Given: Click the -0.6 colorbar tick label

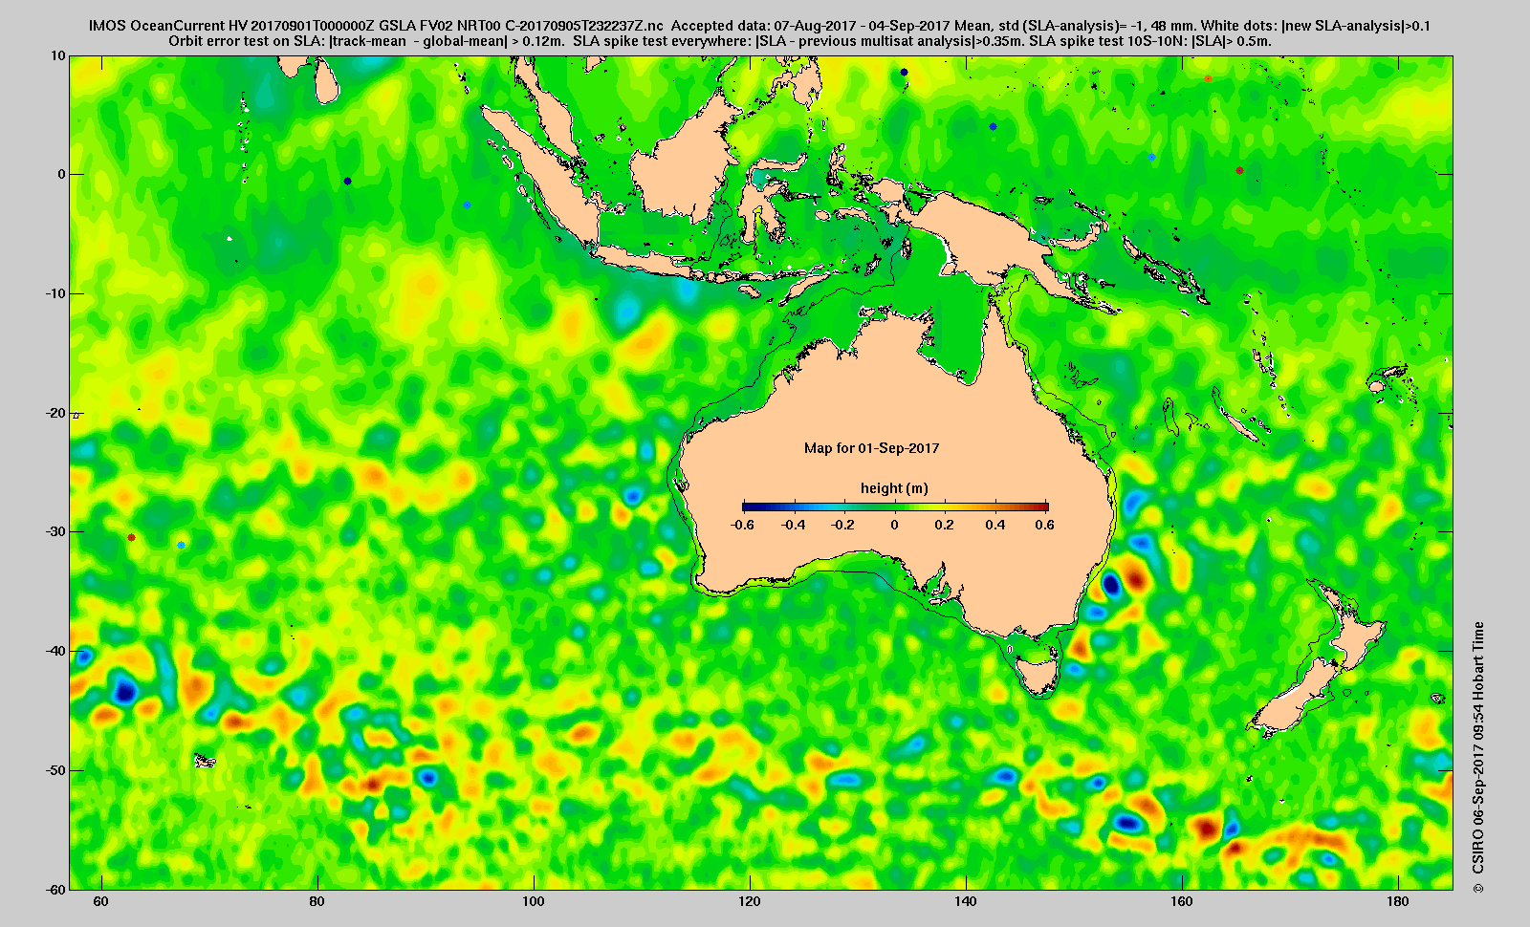Looking at the screenshot, I should pos(741,525).
